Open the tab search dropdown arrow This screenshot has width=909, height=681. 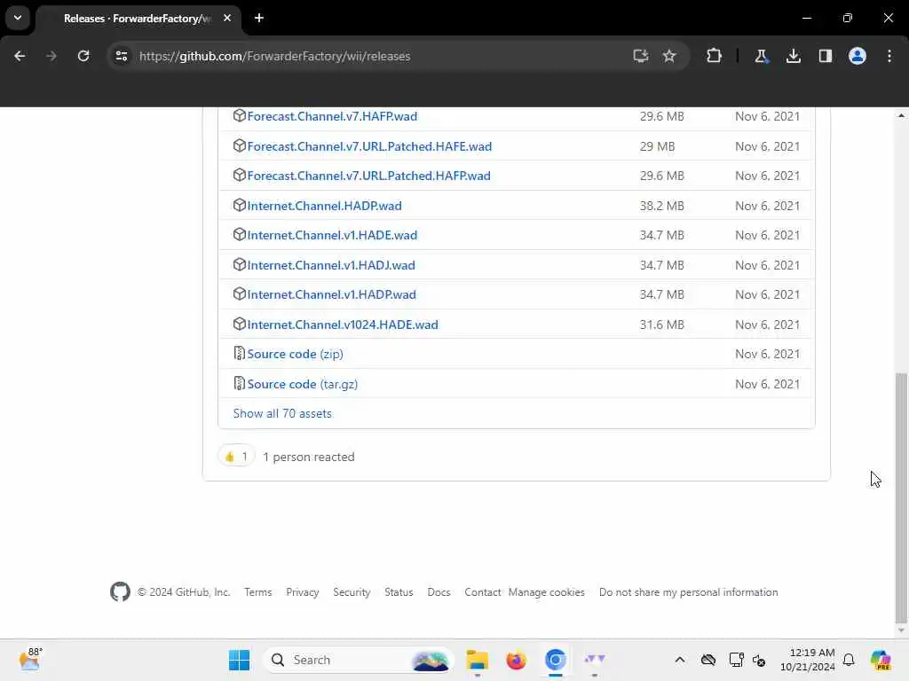click(18, 18)
